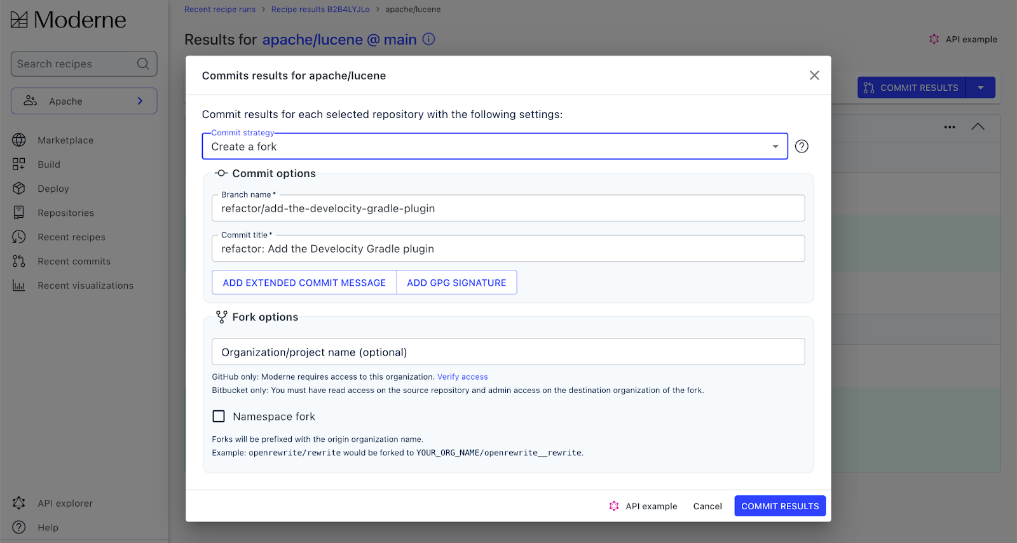Open the apache/lucene @ main link
Screen dimensions: 1017x543
coord(339,39)
